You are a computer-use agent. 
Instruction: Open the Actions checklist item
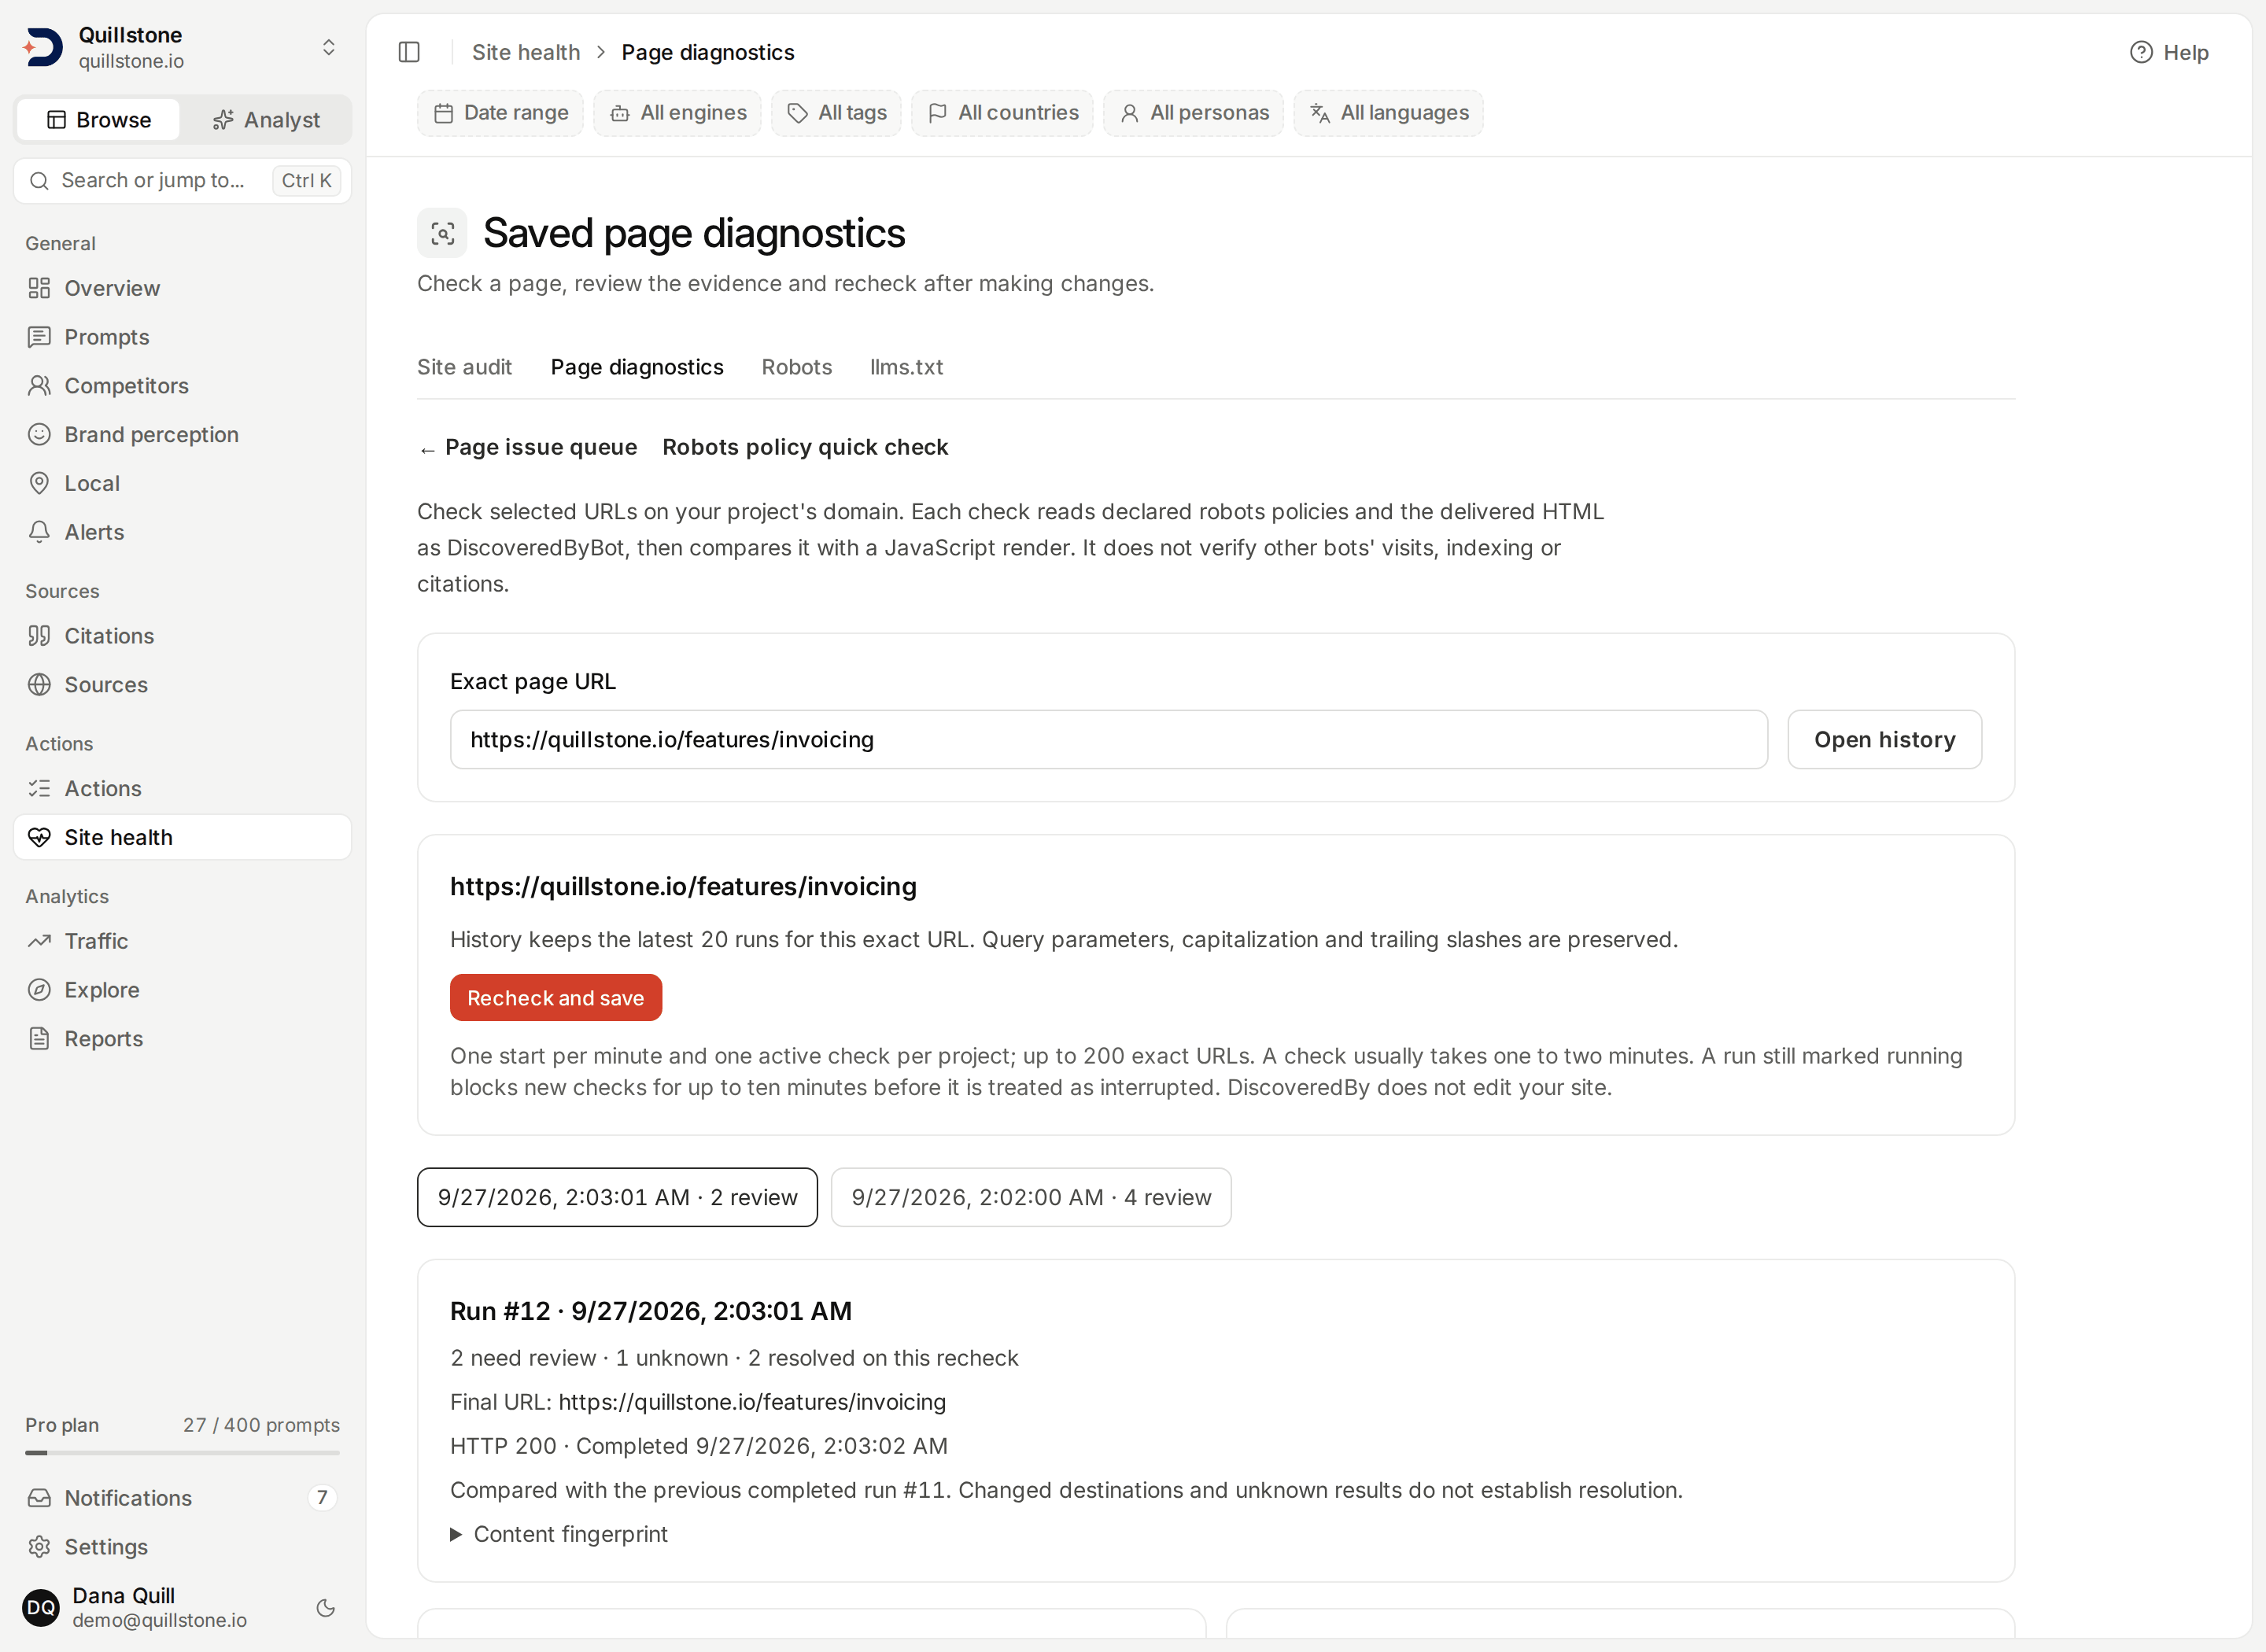pos(182,789)
